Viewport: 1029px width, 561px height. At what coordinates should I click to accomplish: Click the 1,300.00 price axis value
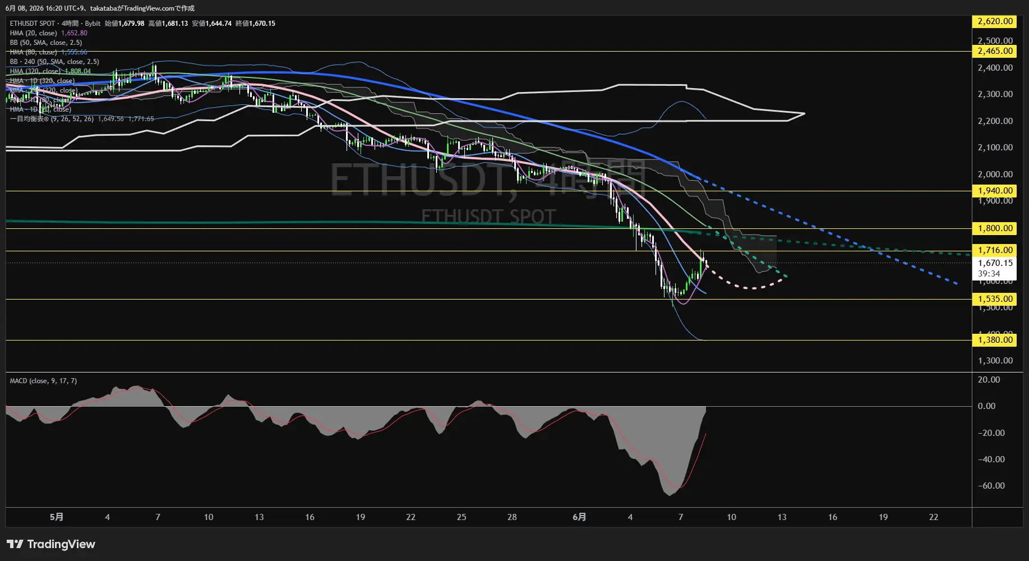click(995, 361)
